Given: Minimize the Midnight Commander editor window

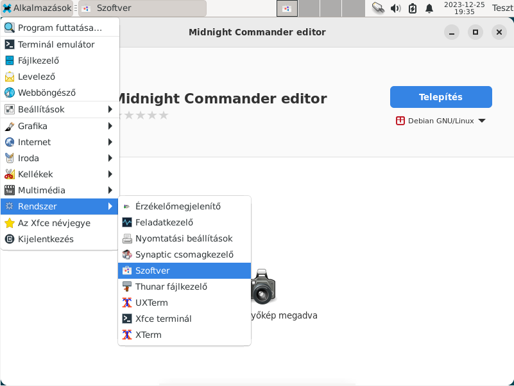Looking at the screenshot, I should pyautogui.click(x=452, y=32).
